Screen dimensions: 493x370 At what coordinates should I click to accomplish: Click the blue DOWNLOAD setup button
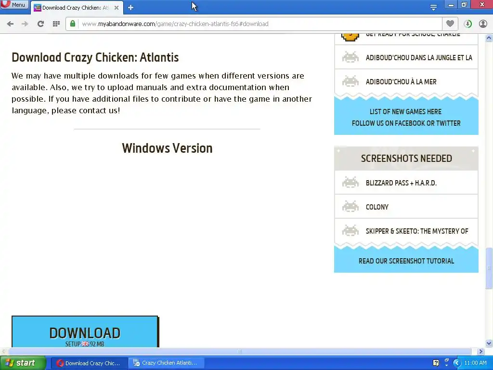click(x=85, y=332)
